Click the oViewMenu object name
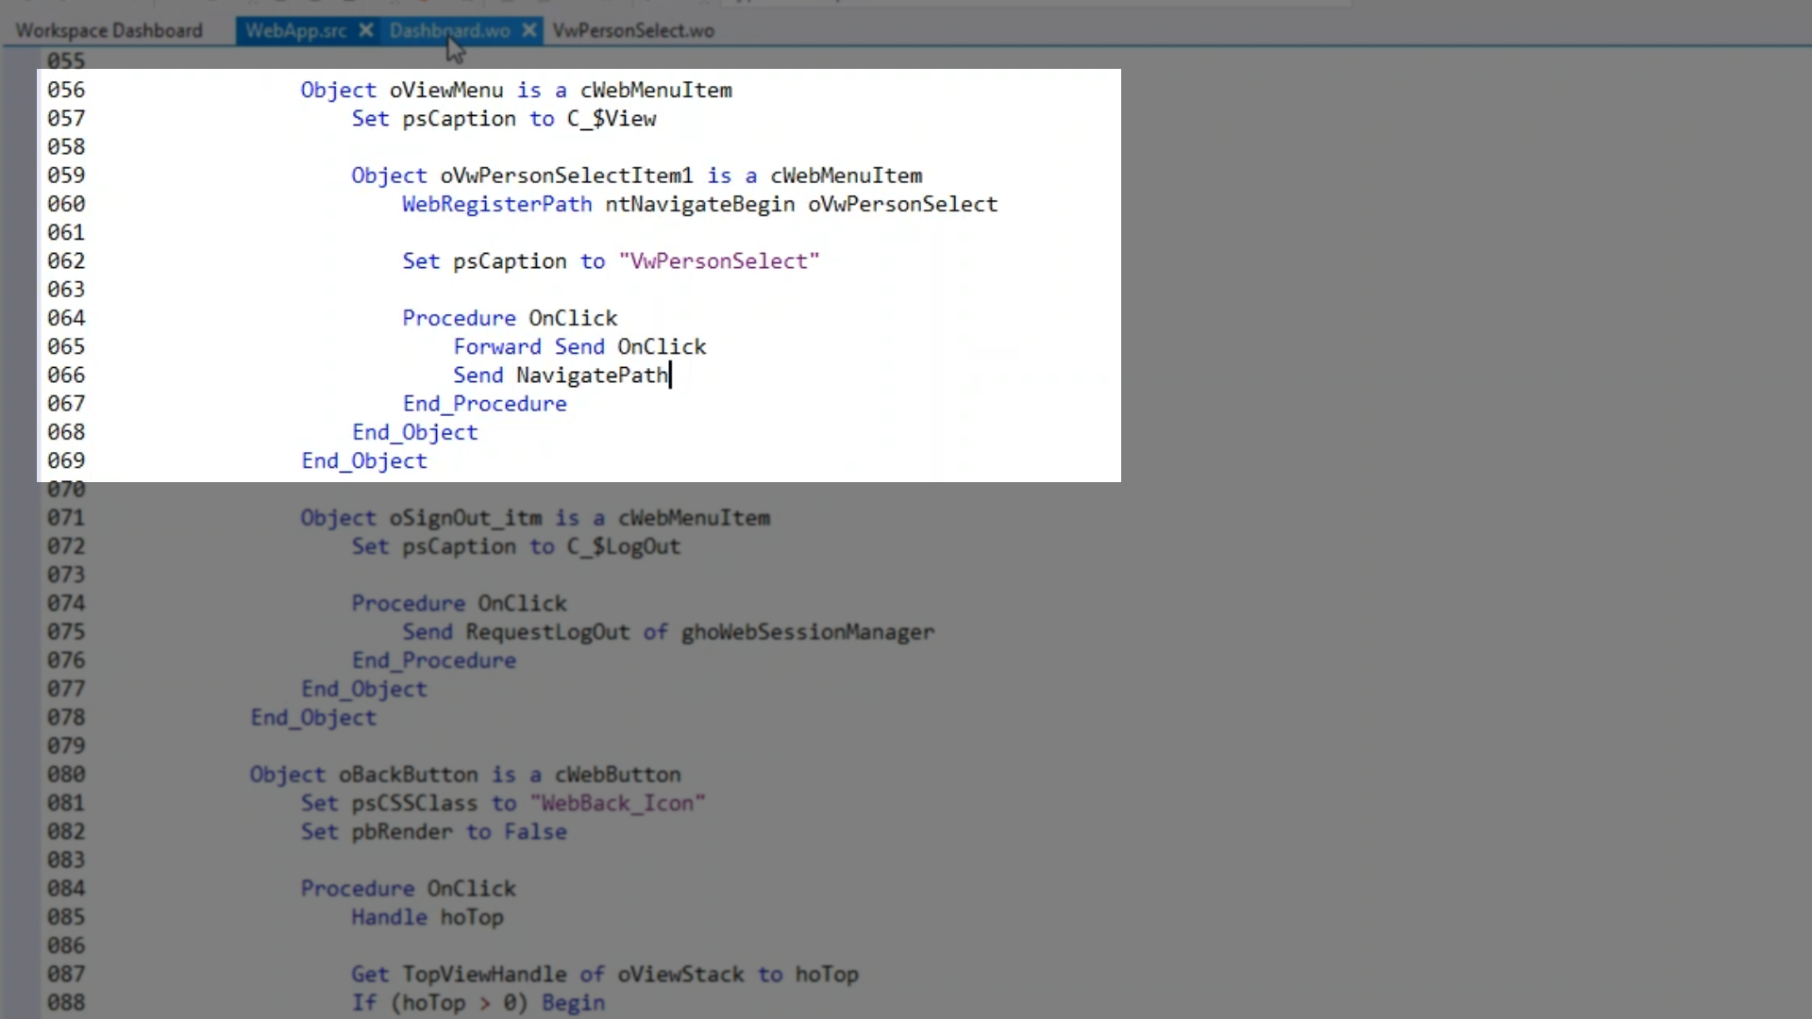The height and width of the screenshot is (1019, 1812). [446, 90]
